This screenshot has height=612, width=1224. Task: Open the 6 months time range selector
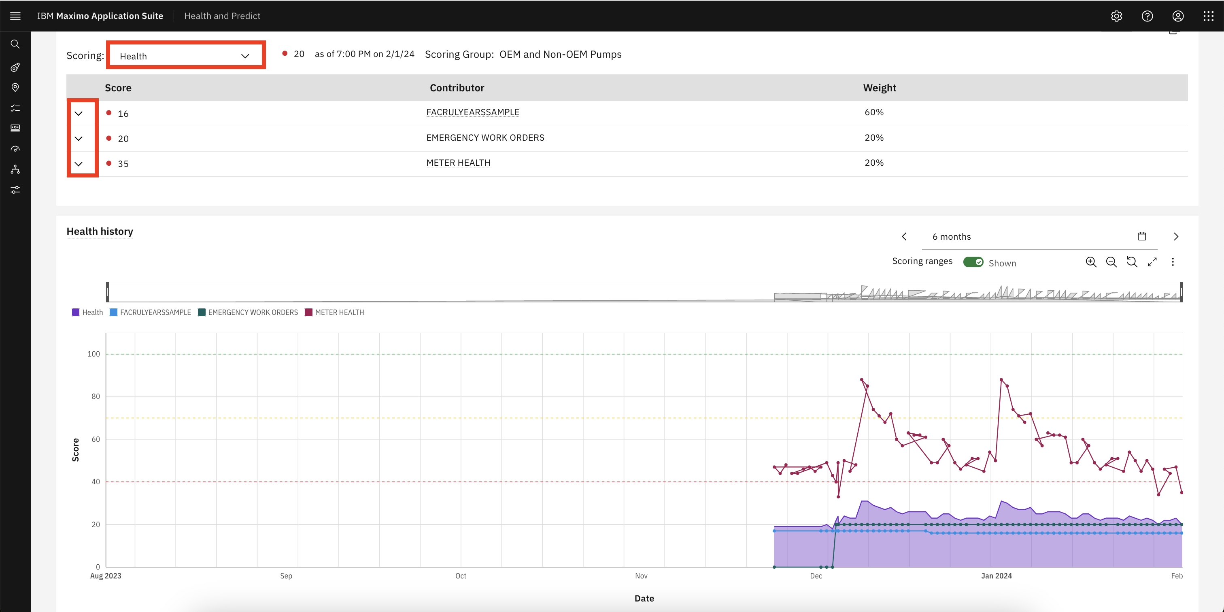(x=1039, y=236)
